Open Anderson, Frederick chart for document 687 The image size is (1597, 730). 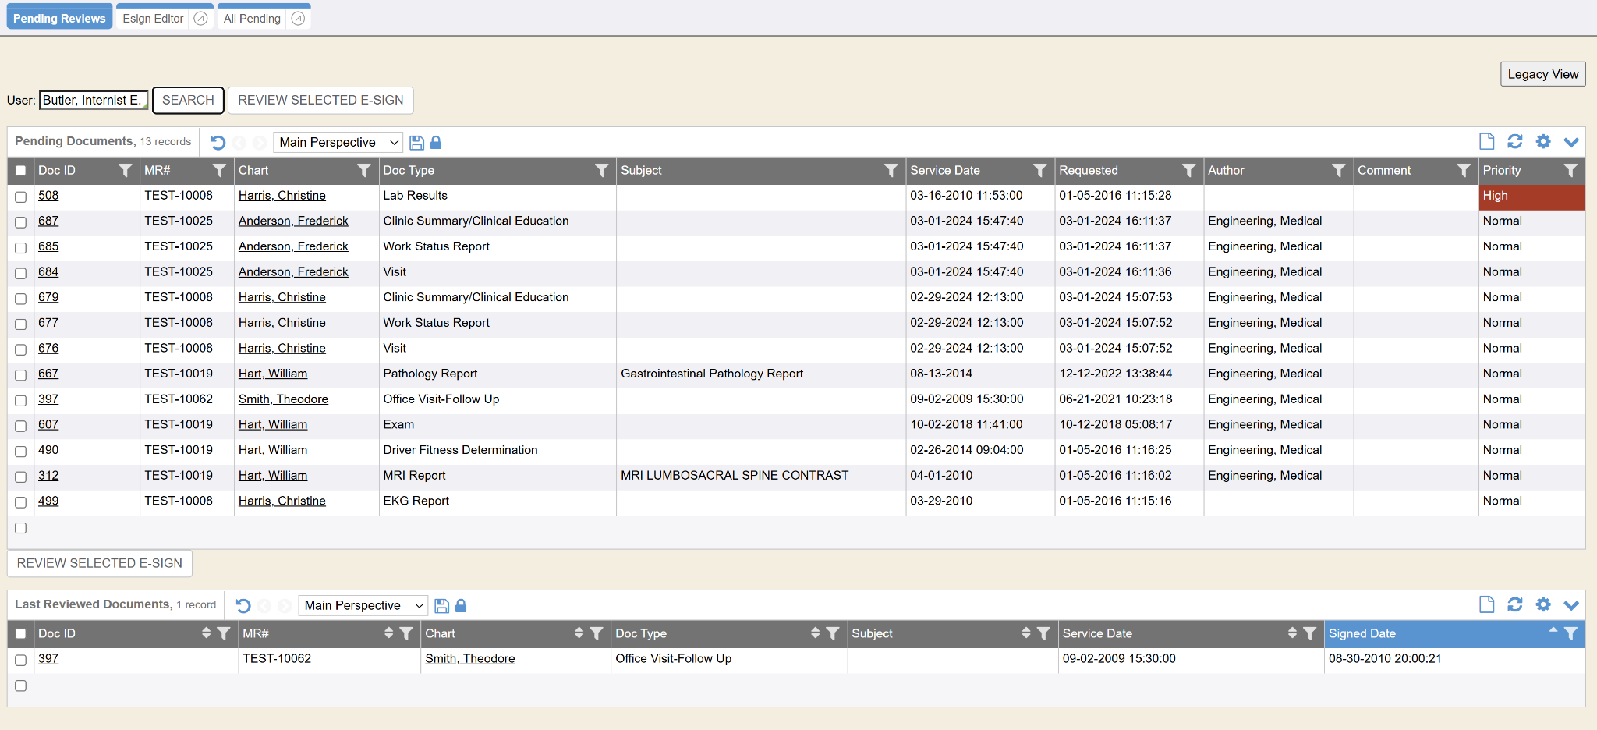point(293,221)
